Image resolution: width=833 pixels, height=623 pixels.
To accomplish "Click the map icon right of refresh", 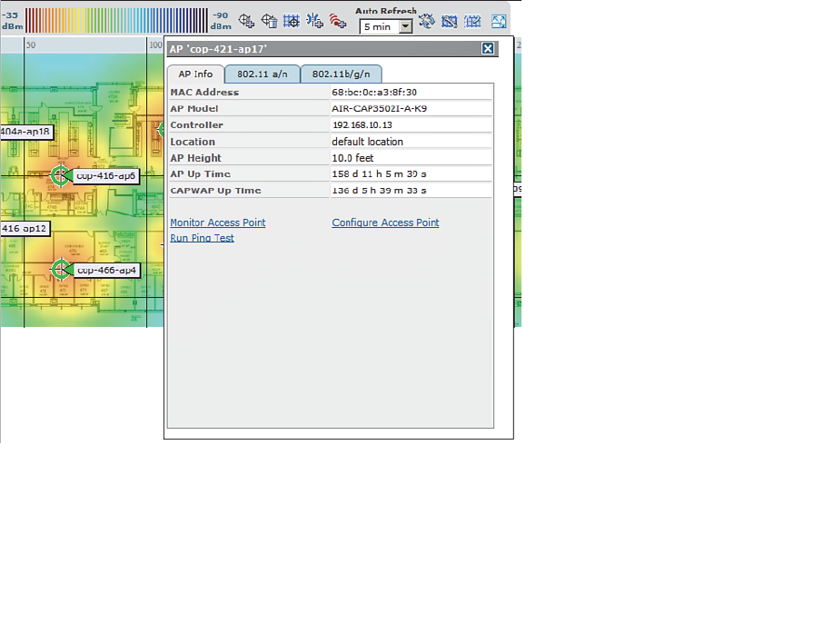I will coord(449,22).
